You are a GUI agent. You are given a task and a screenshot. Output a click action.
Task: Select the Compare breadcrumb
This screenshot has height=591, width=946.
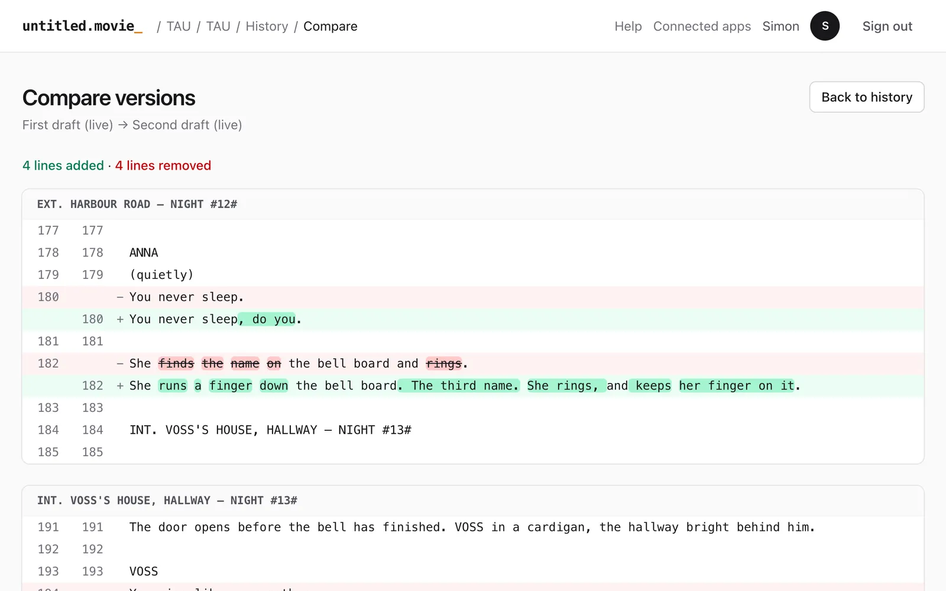[x=331, y=26]
